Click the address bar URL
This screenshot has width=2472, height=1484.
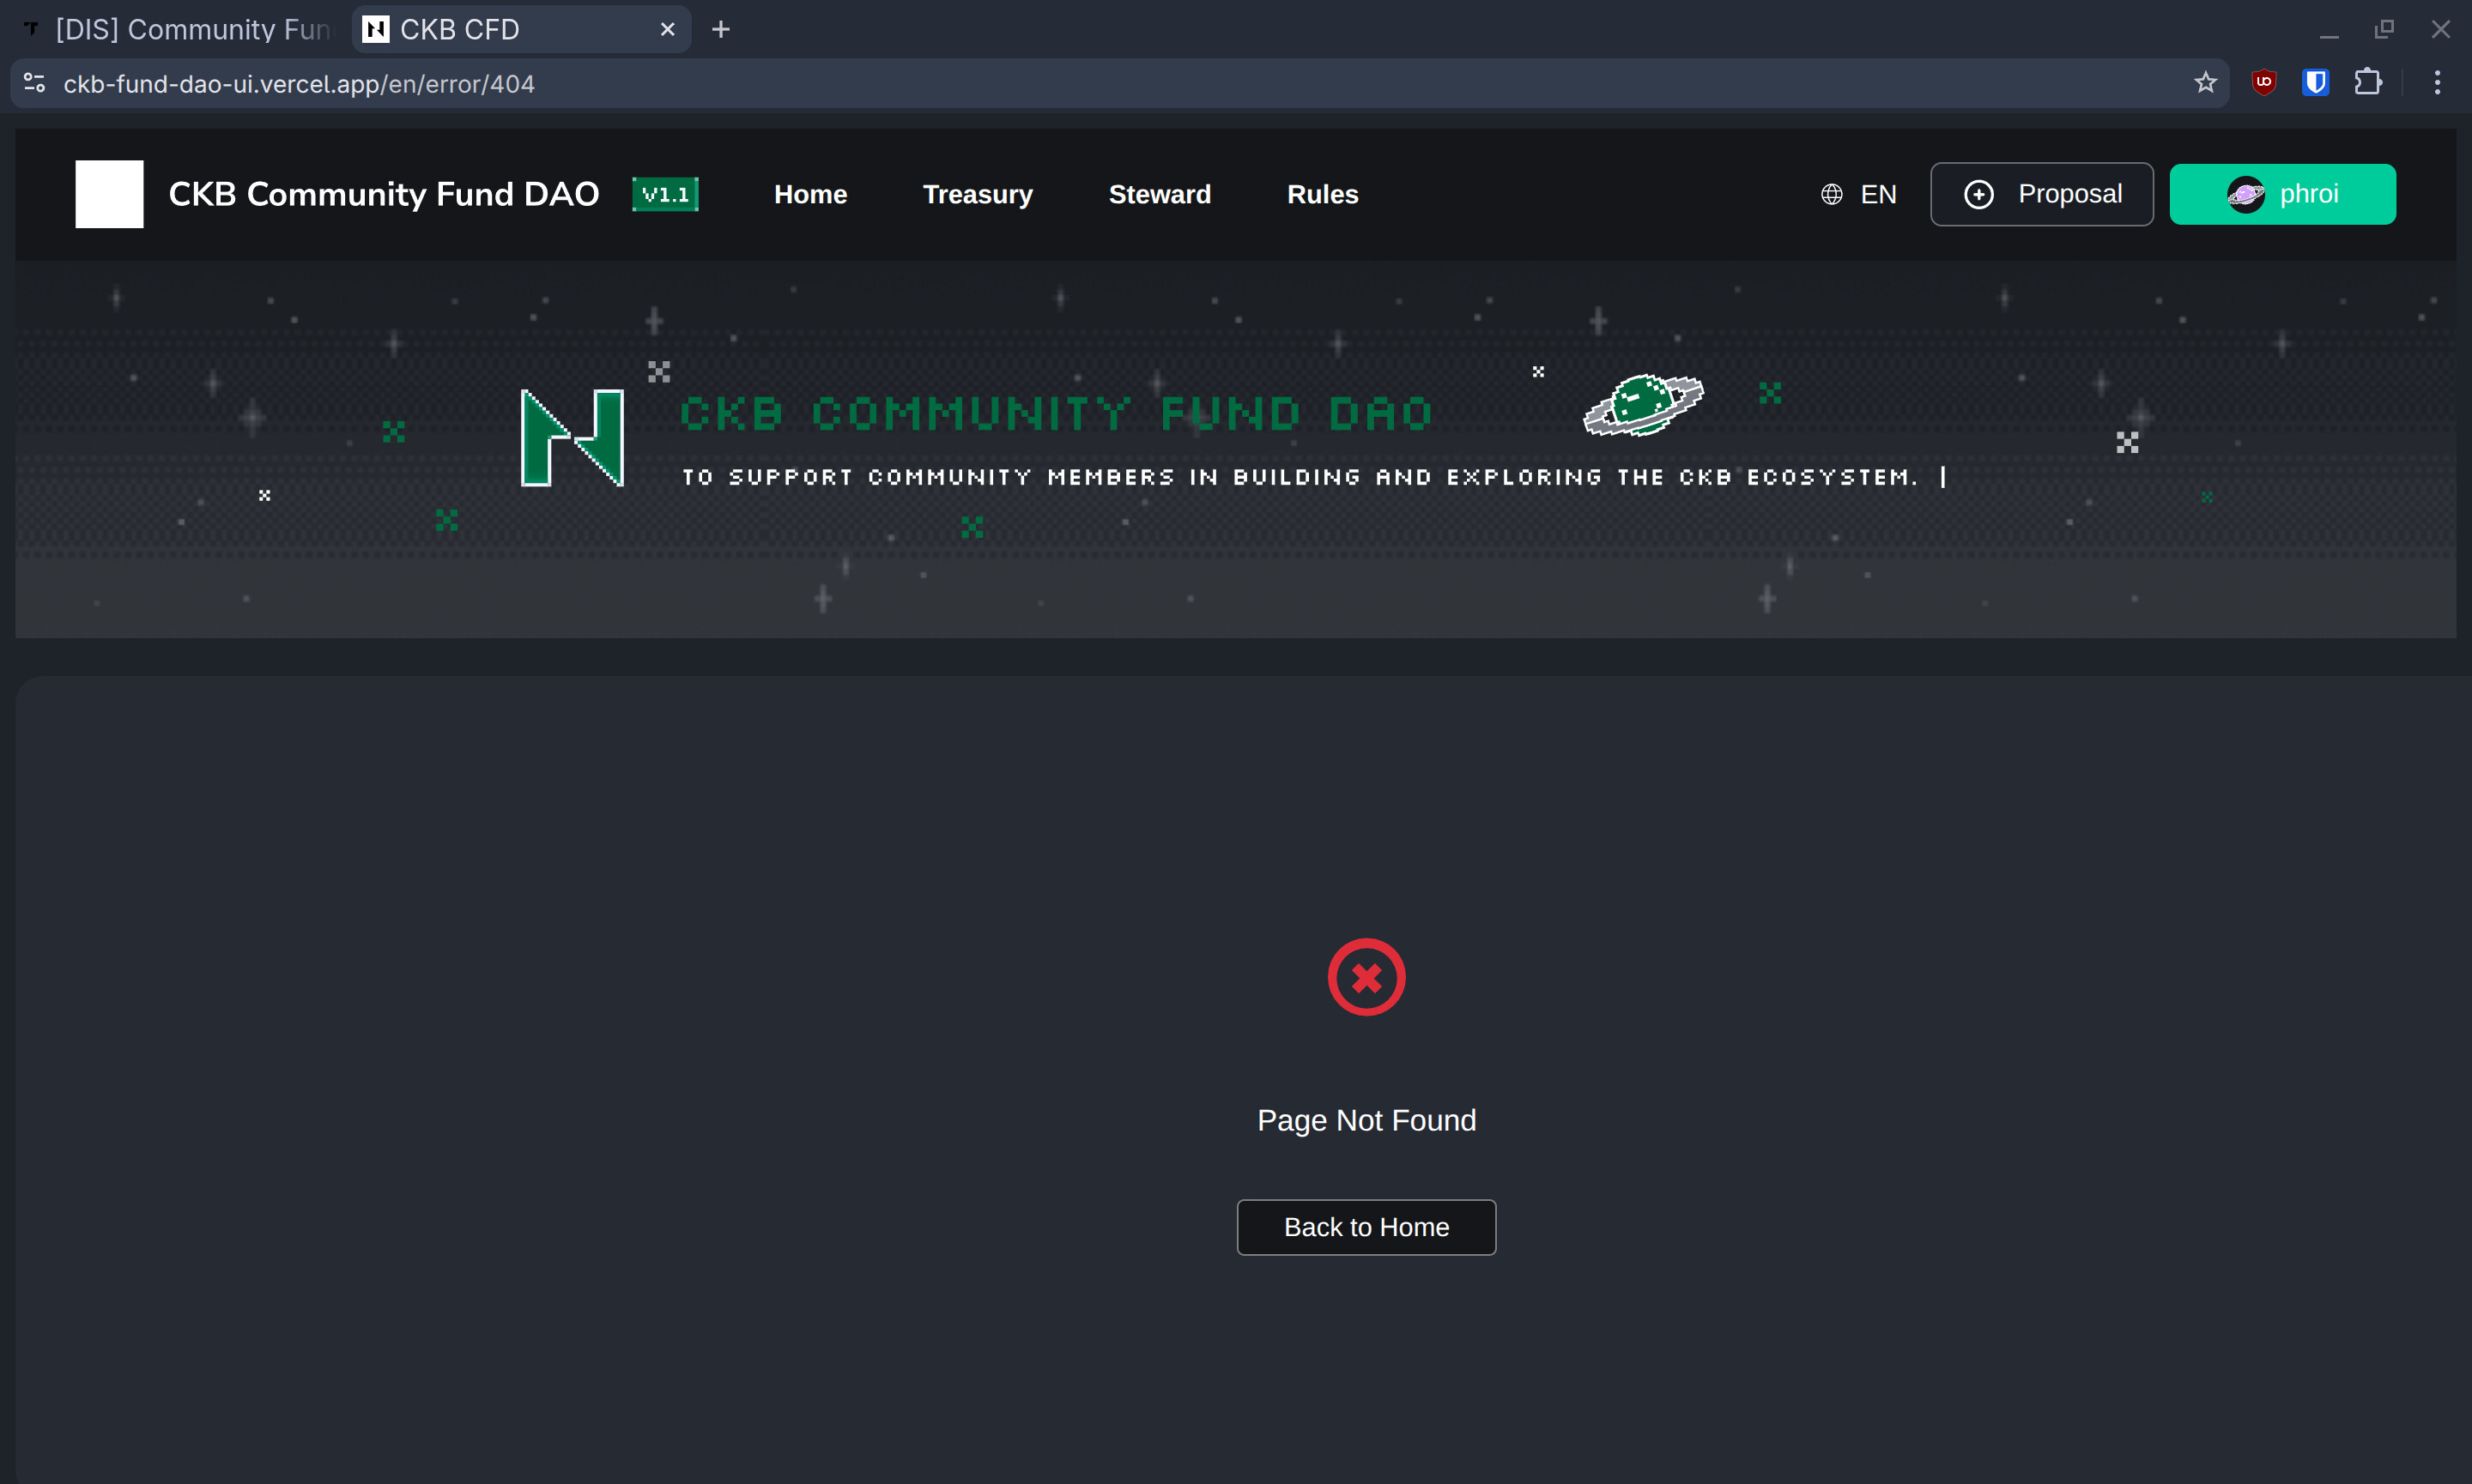(298, 83)
